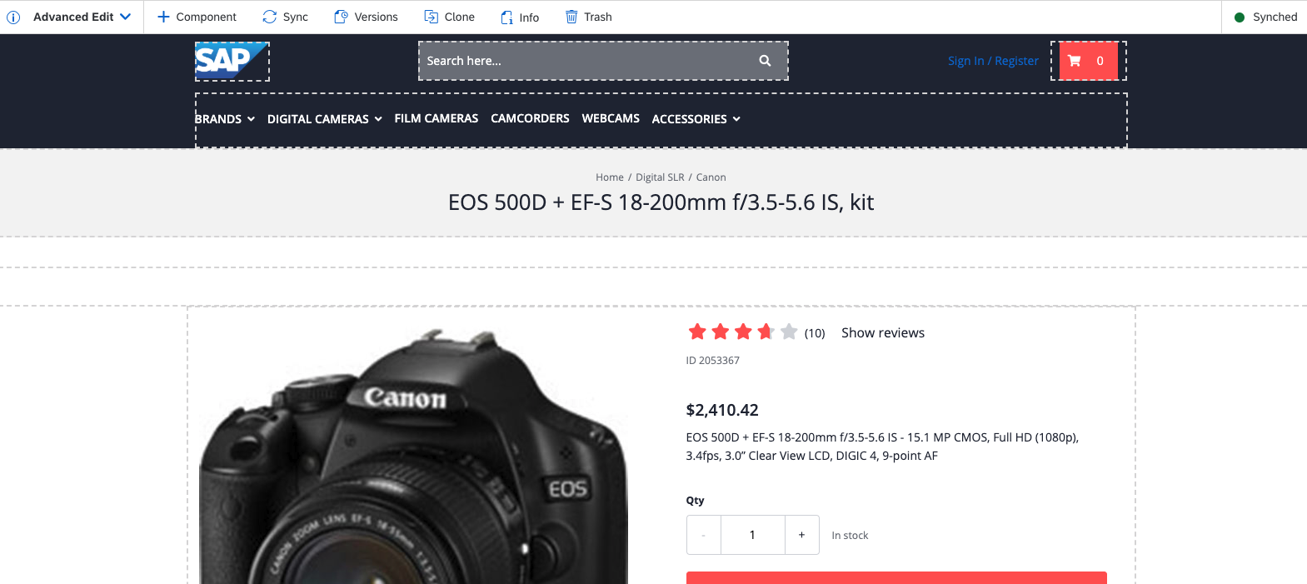Open Sign In / Register link
1307x584 pixels.
993,61
